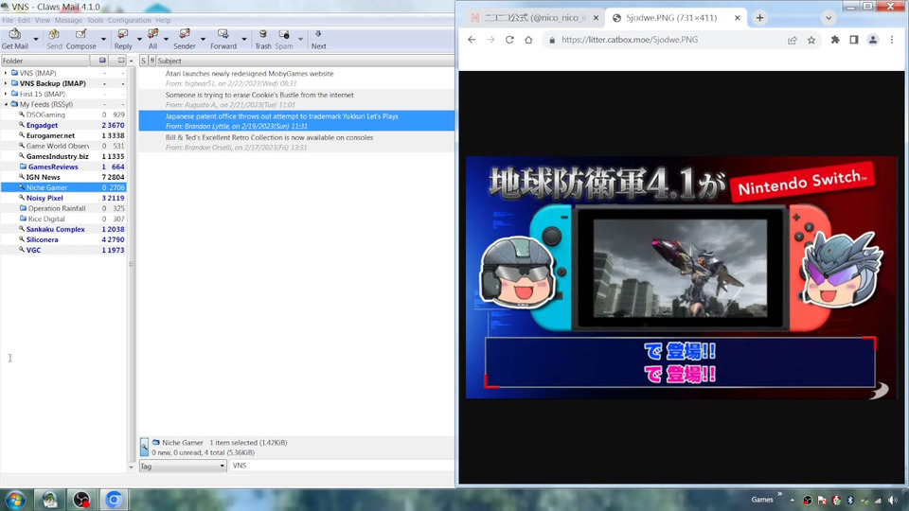Image resolution: width=909 pixels, height=511 pixels.
Task: Click the browser Forward arrow
Action: [x=490, y=40]
